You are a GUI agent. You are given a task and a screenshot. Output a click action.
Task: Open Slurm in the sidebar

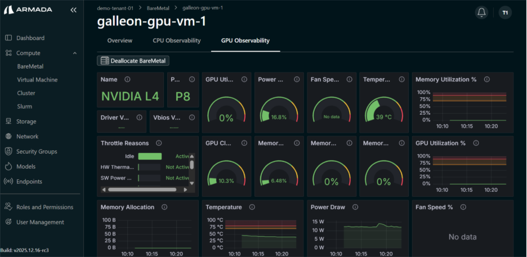coord(25,106)
